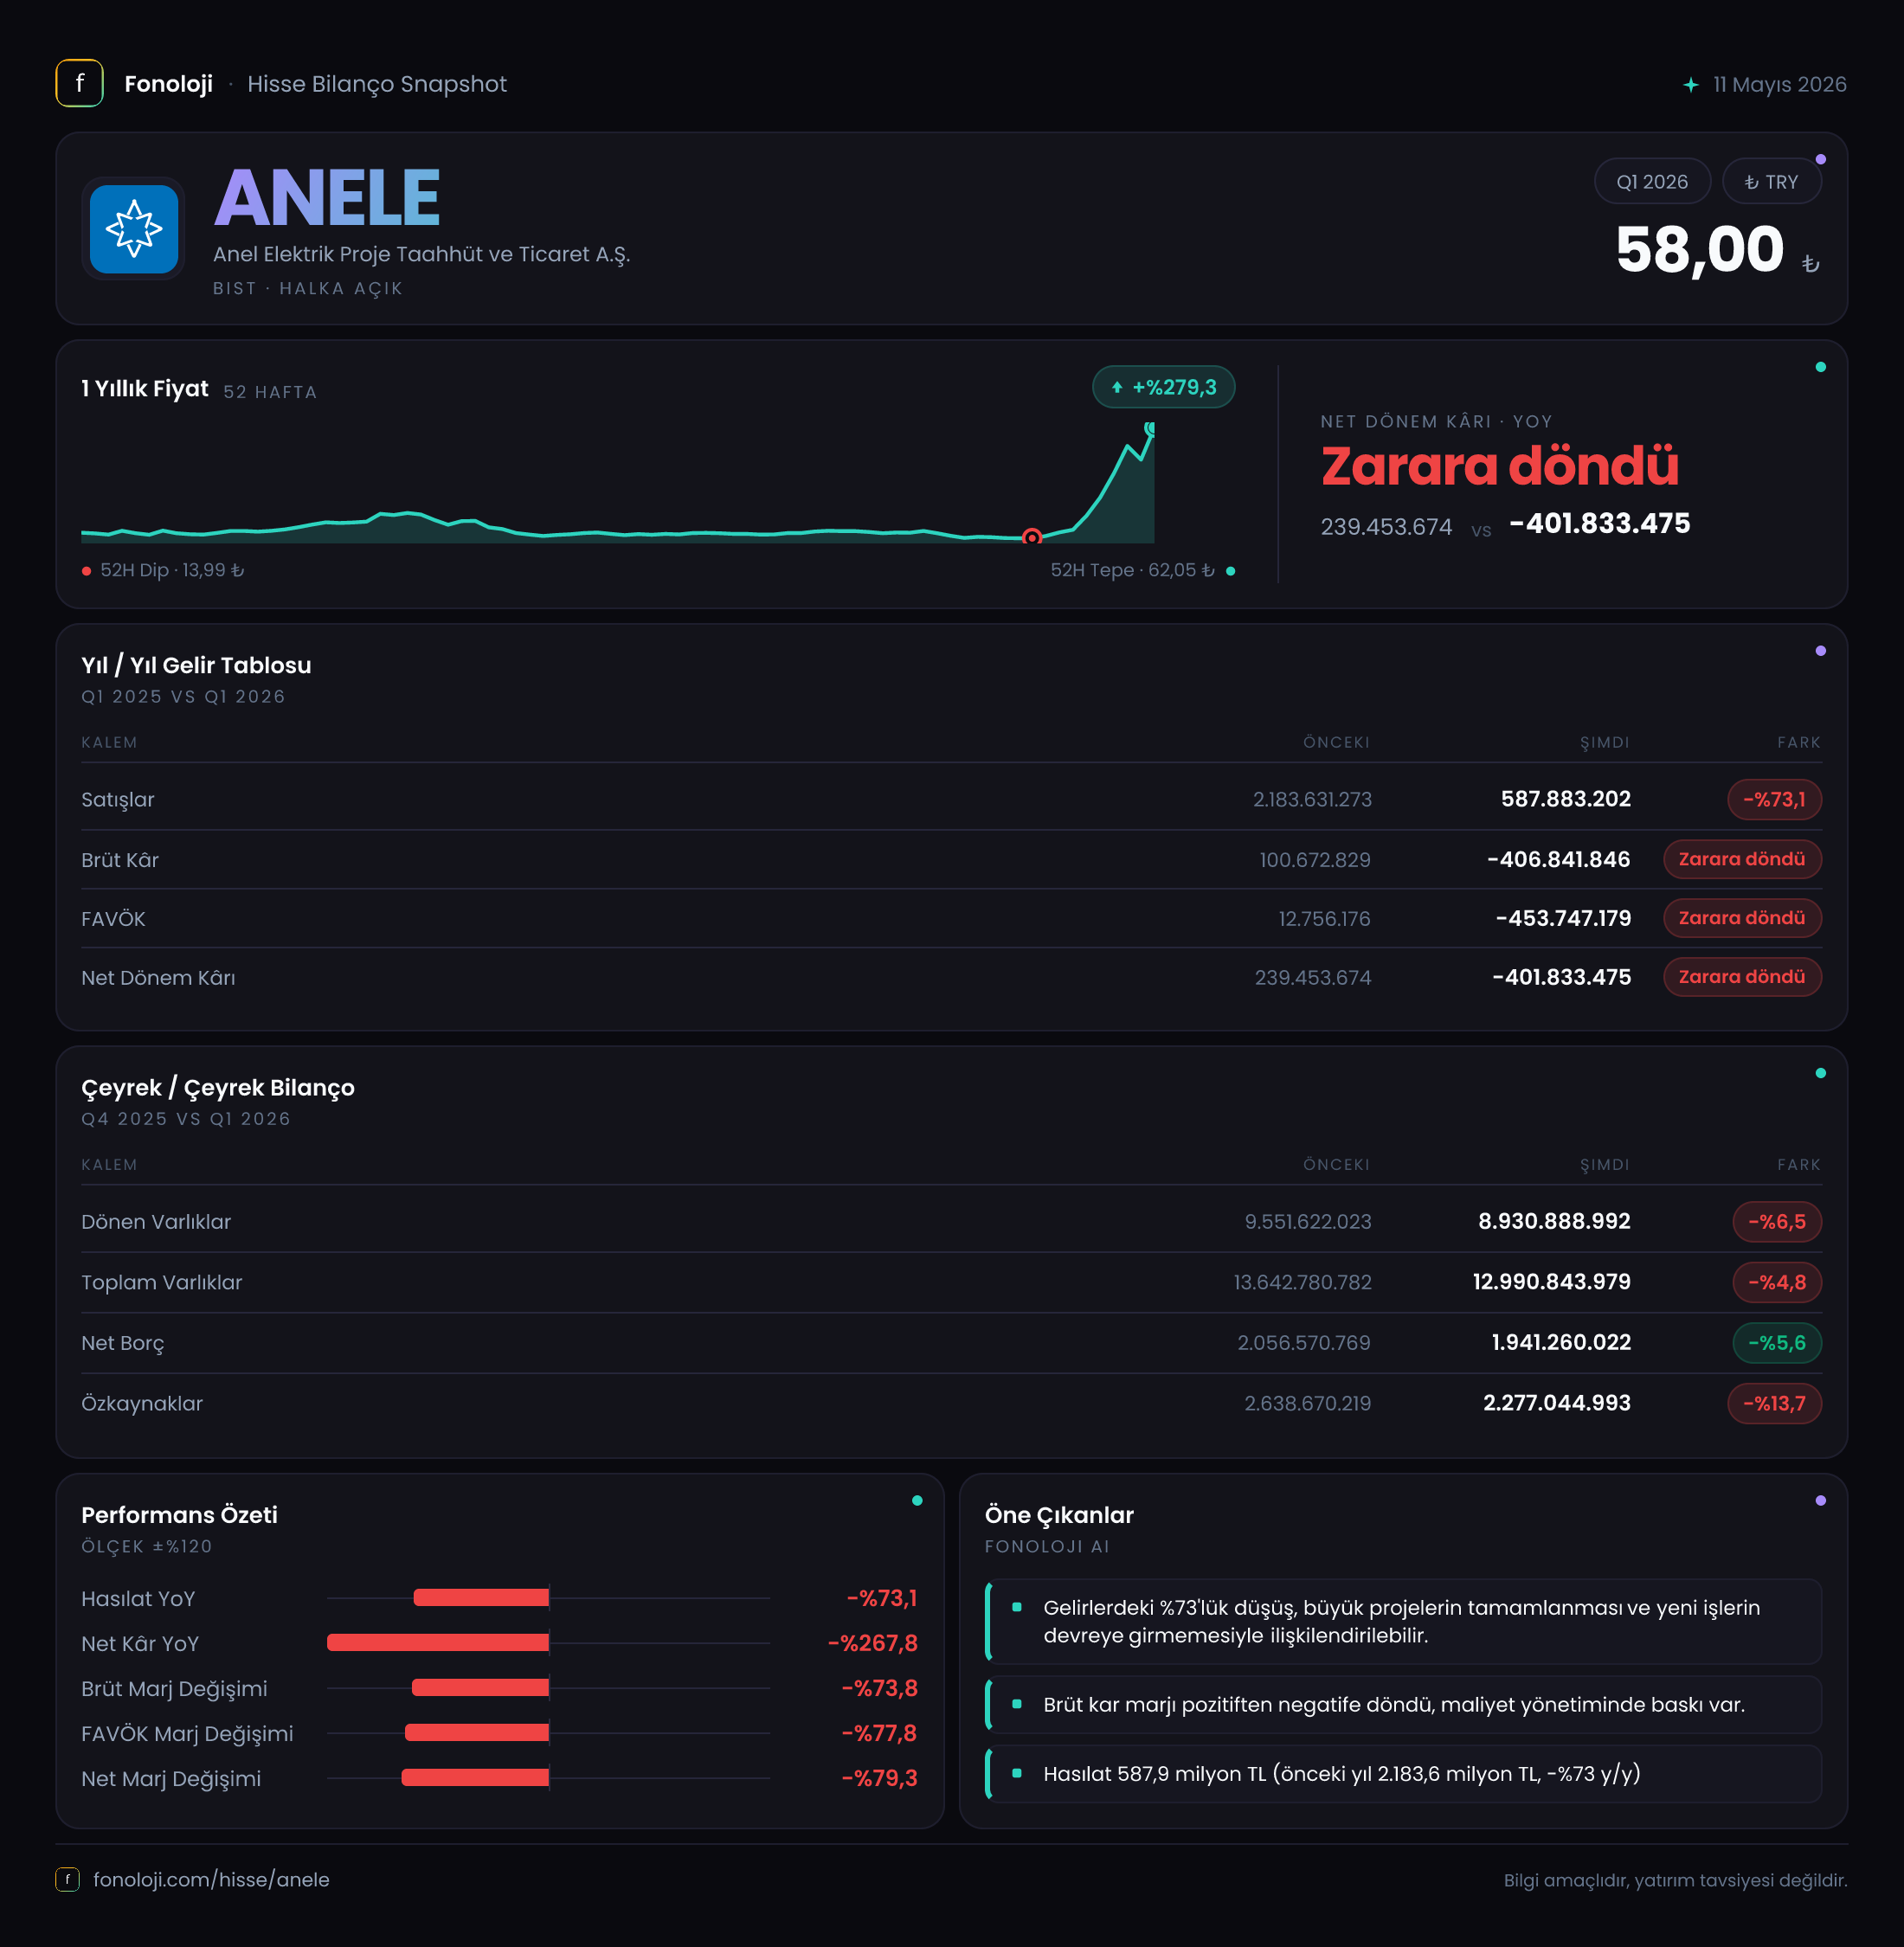Click the -%13,7 badge for Özkaynaklar
The image size is (1904, 1947).
coord(1774,1403)
